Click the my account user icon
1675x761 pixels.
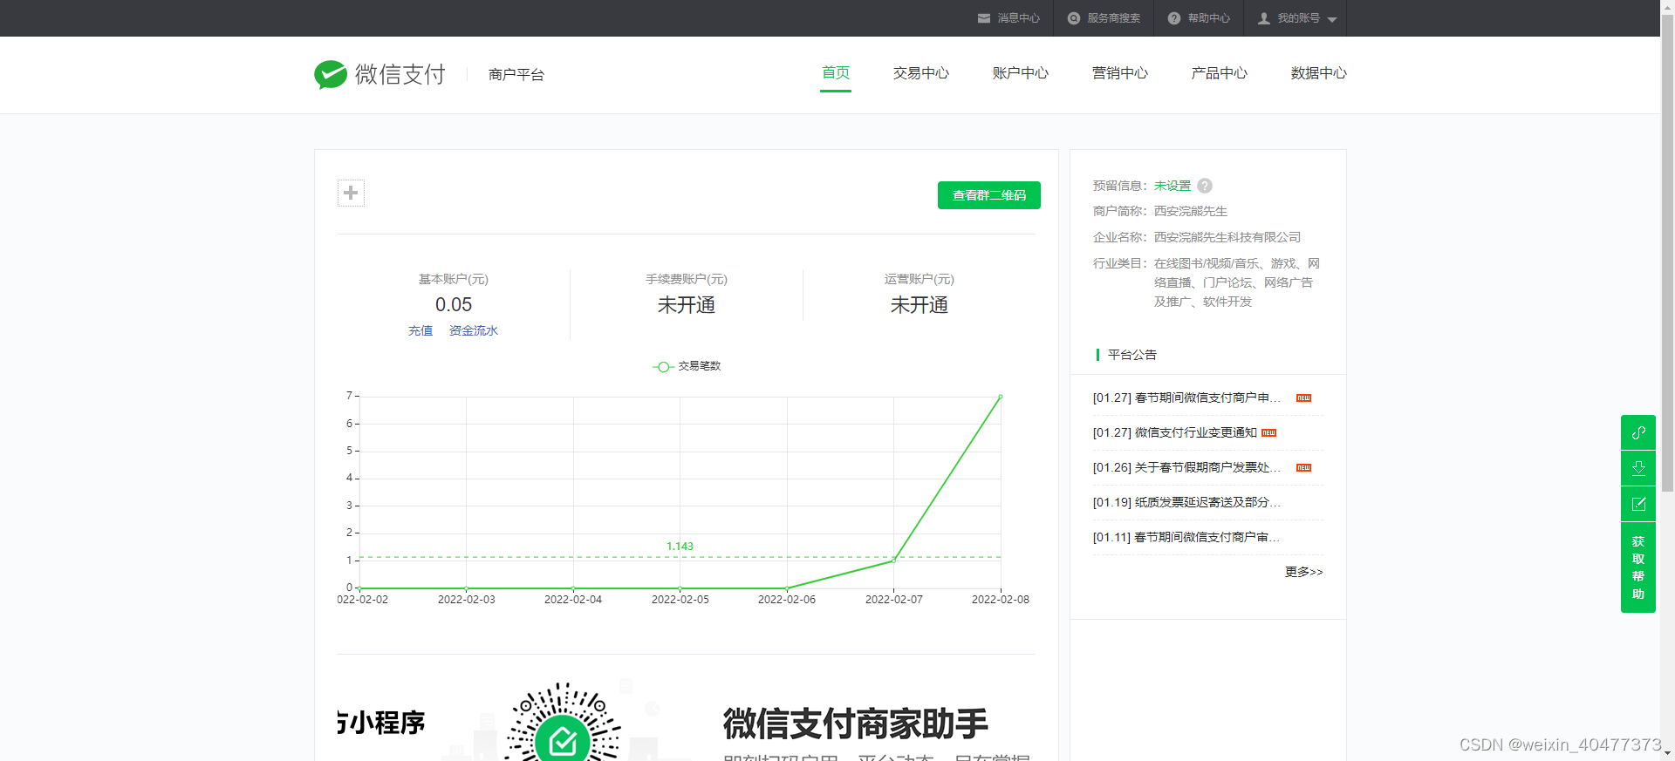[1264, 18]
